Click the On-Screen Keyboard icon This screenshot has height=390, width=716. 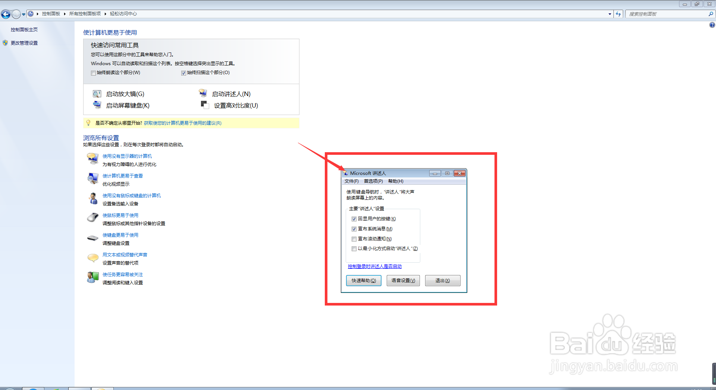(97, 105)
